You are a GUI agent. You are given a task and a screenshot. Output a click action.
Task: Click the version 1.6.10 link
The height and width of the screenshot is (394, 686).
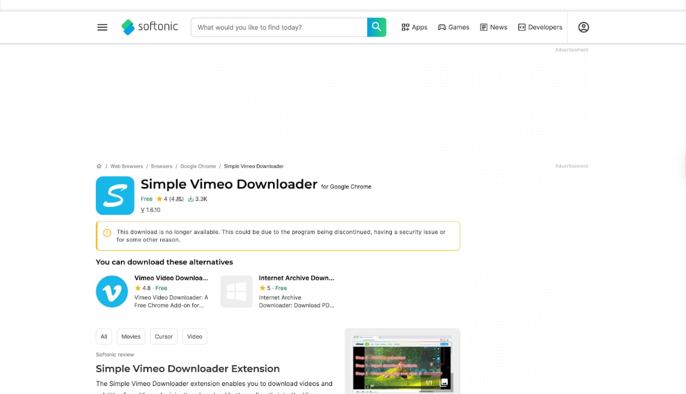tap(151, 210)
